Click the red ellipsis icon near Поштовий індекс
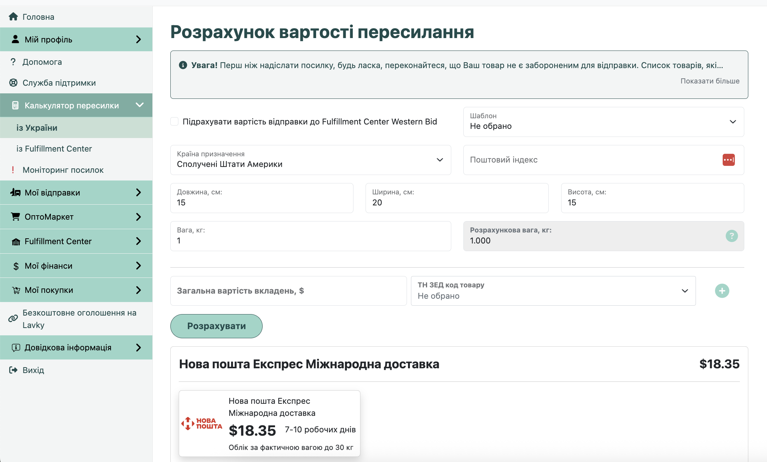 pos(729,160)
